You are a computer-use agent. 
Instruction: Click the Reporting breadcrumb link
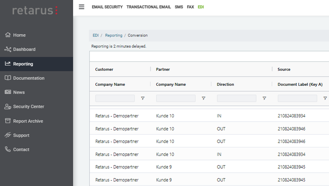pyautogui.click(x=113, y=36)
